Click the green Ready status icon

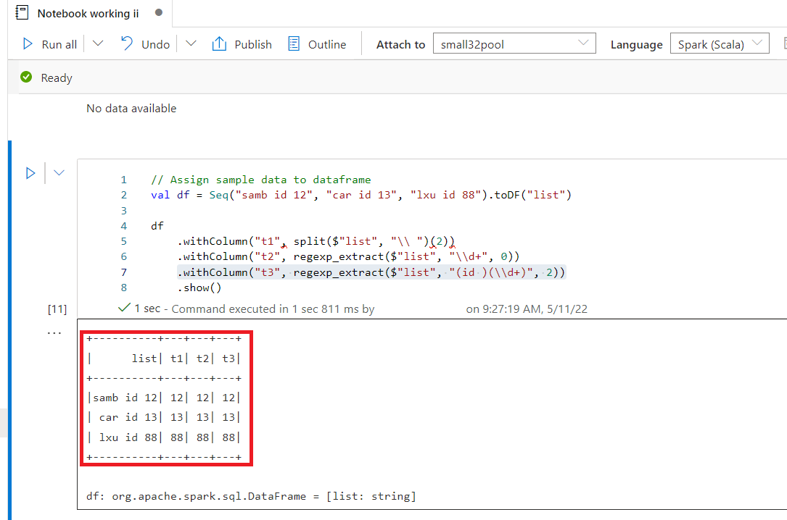click(26, 77)
